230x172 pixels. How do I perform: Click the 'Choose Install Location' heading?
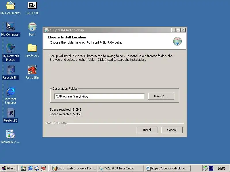point(67,37)
